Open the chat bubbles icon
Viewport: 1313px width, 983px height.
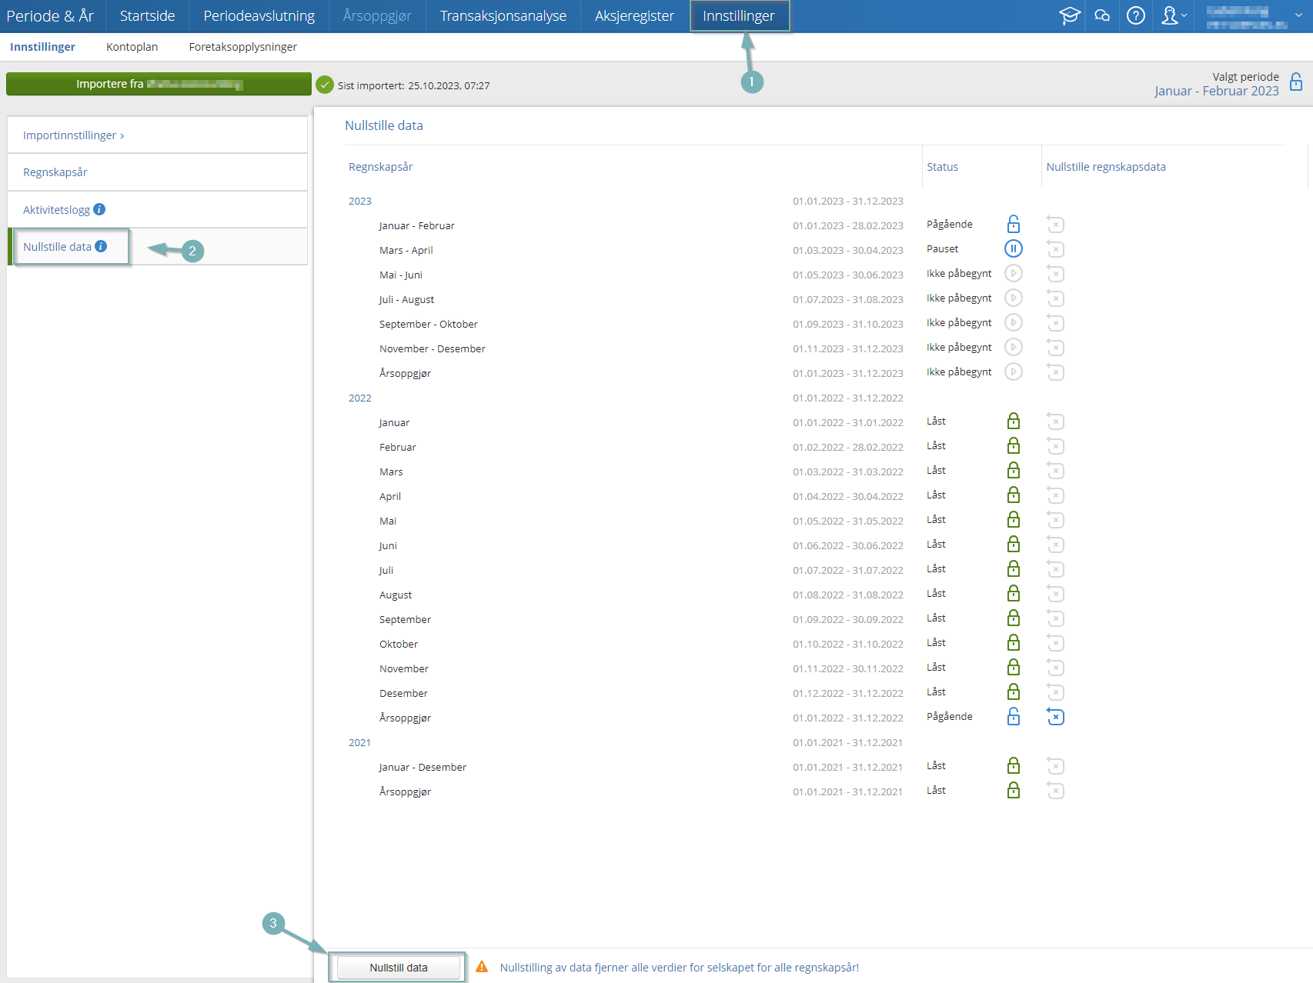[1102, 15]
